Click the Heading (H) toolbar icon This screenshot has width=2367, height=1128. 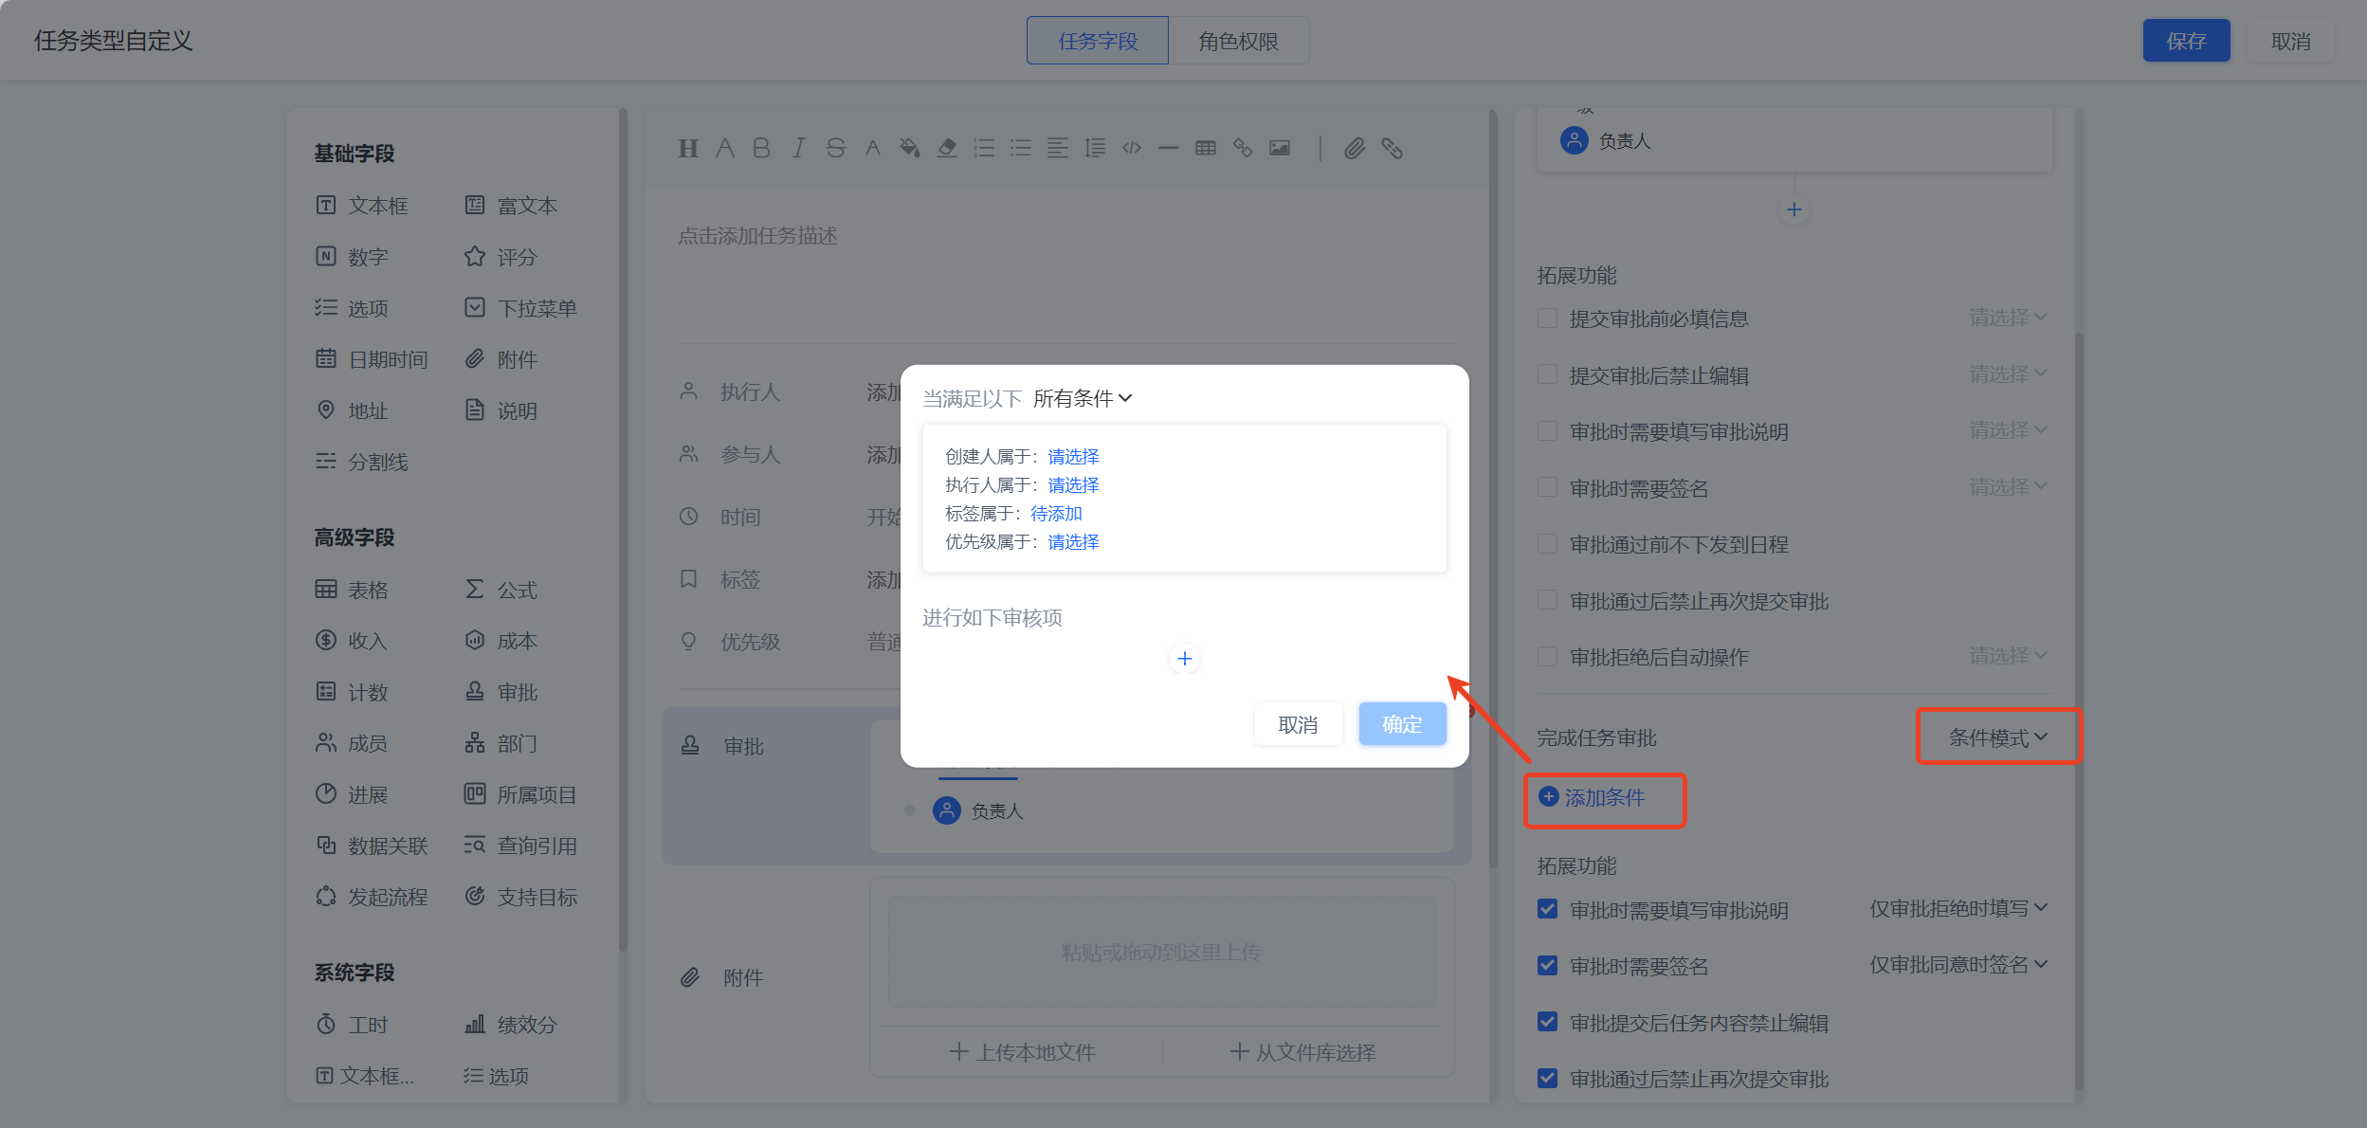click(x=688, y=148)
